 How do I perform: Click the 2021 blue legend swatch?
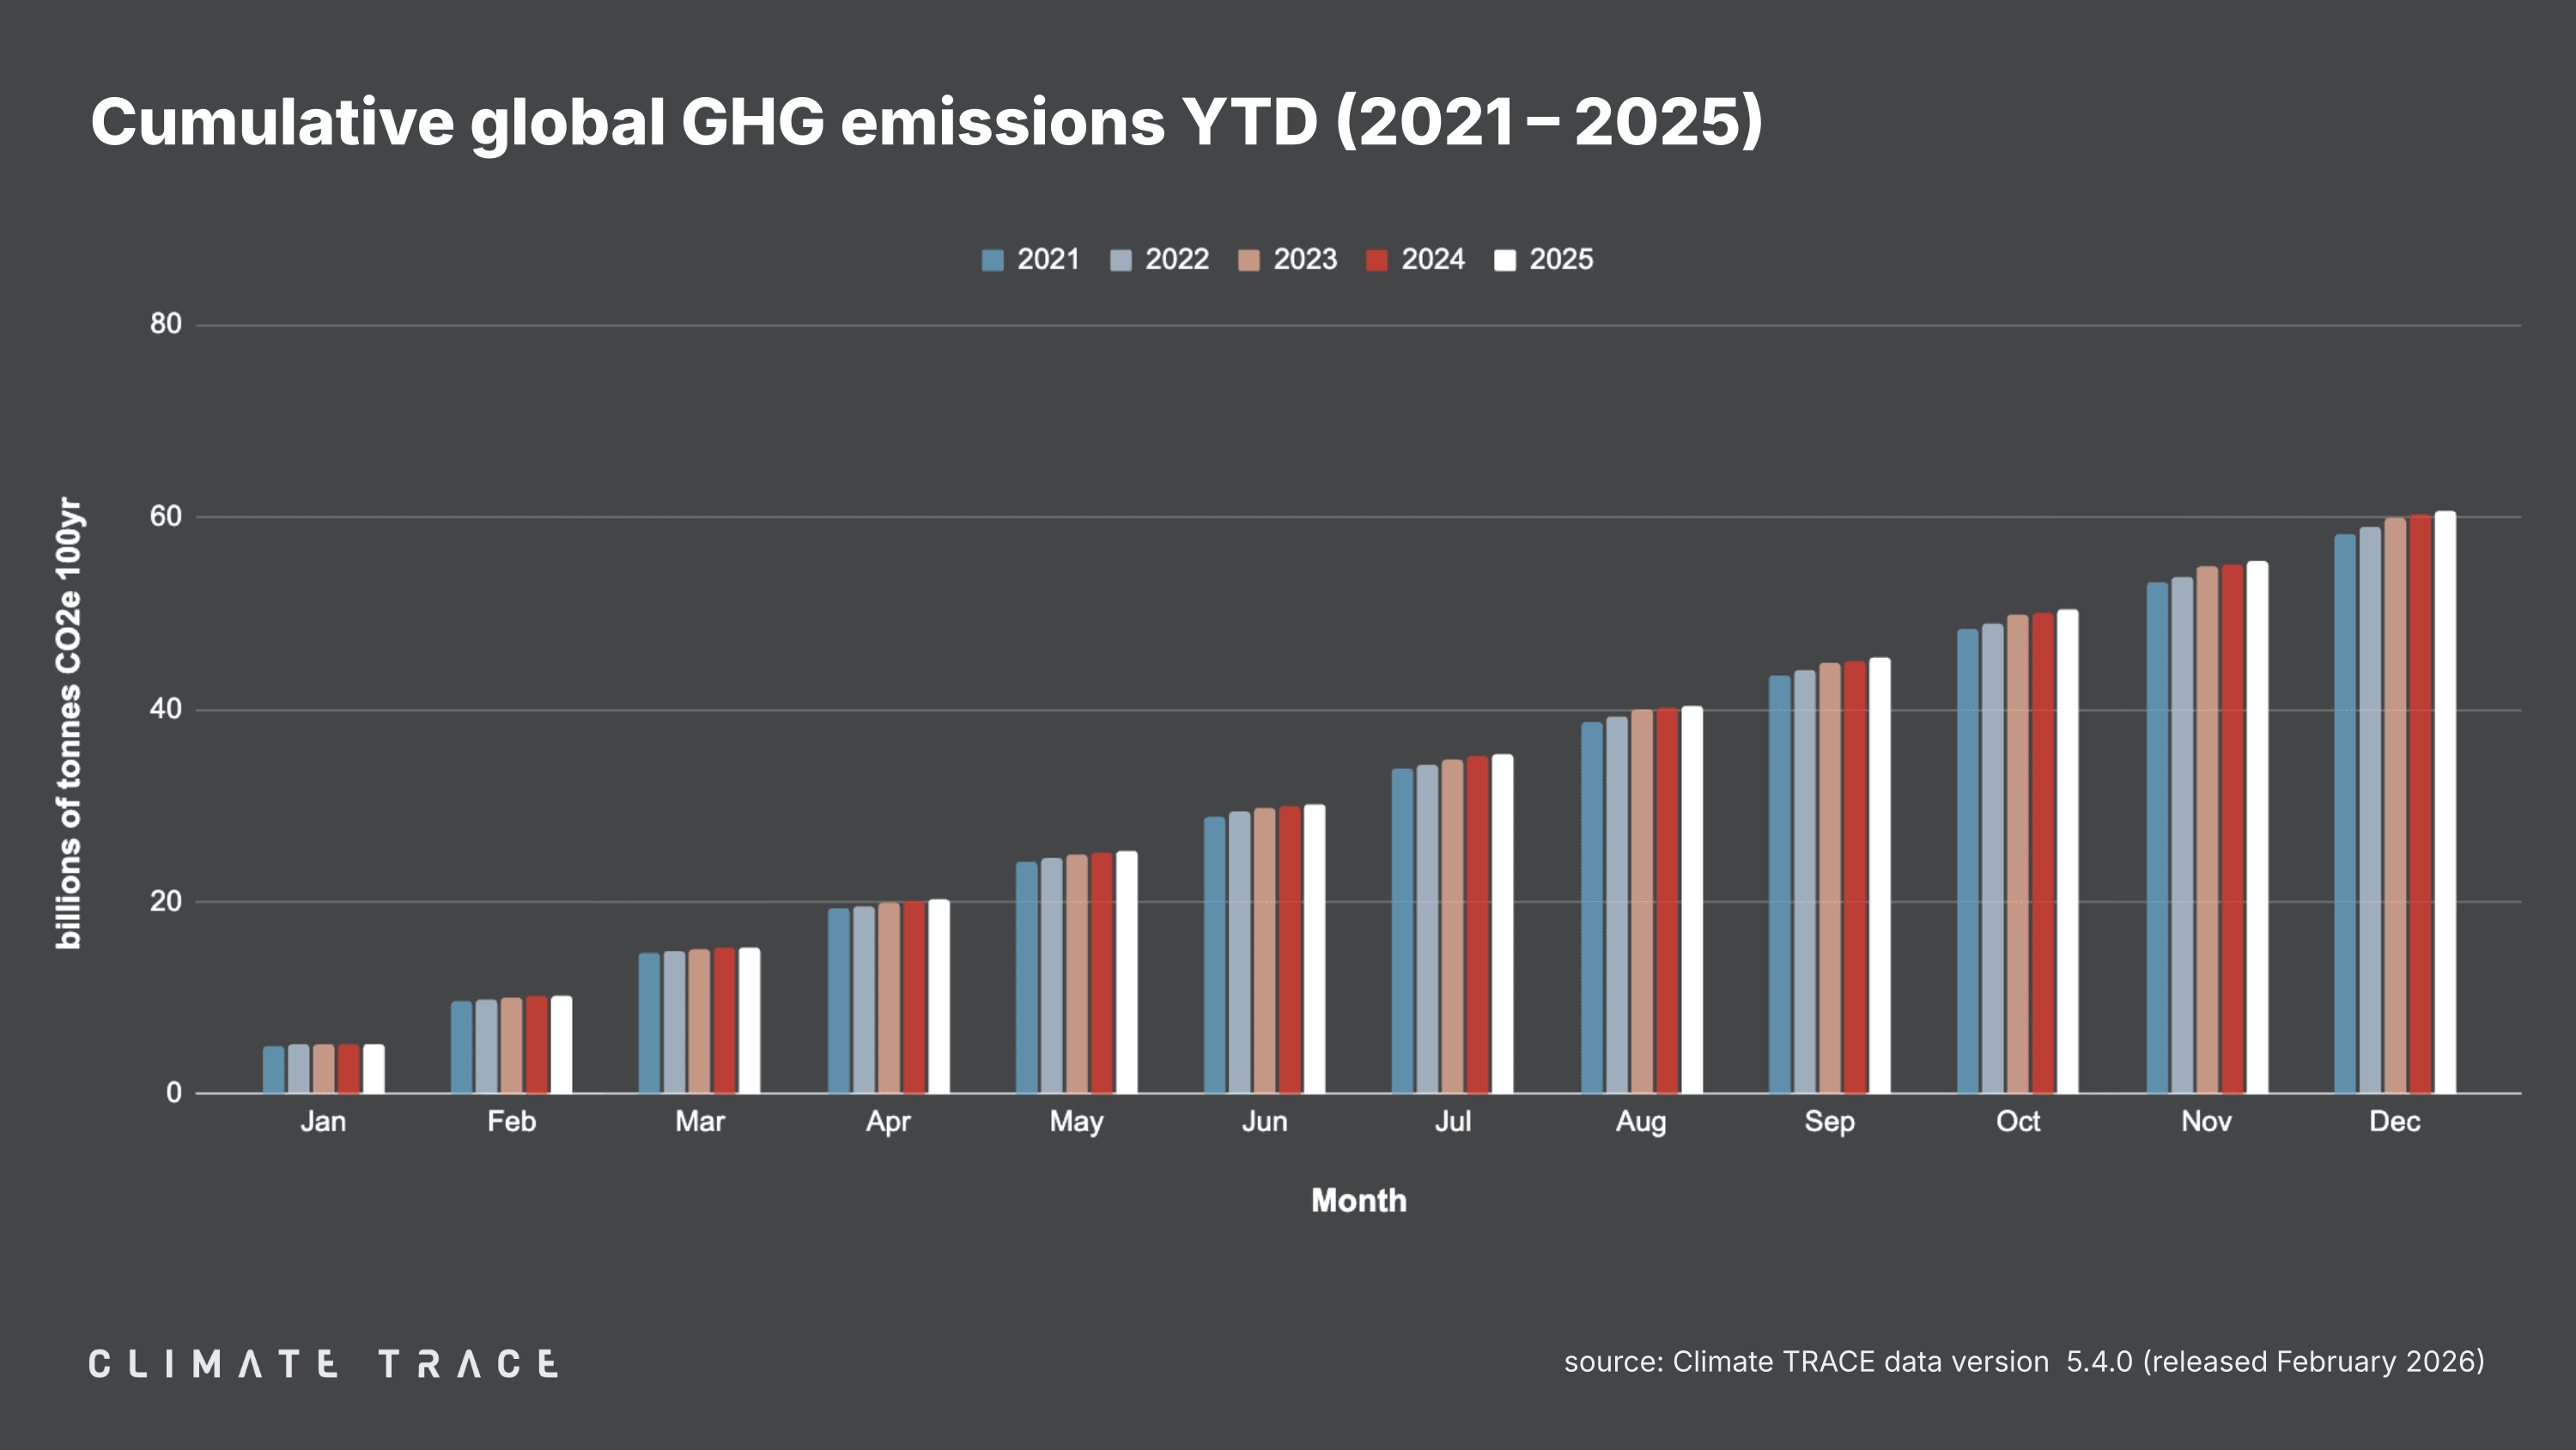click(x=992, y=260)
